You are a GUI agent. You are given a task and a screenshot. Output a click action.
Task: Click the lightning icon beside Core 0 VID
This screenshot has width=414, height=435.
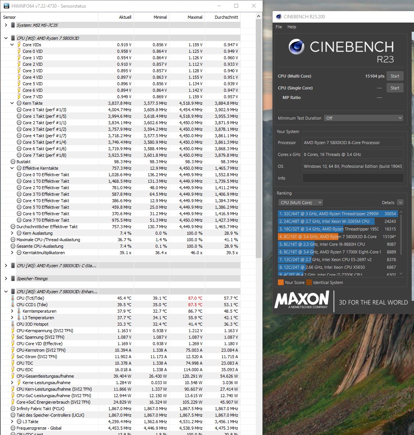pyautogui.click(x=19, y=51)
